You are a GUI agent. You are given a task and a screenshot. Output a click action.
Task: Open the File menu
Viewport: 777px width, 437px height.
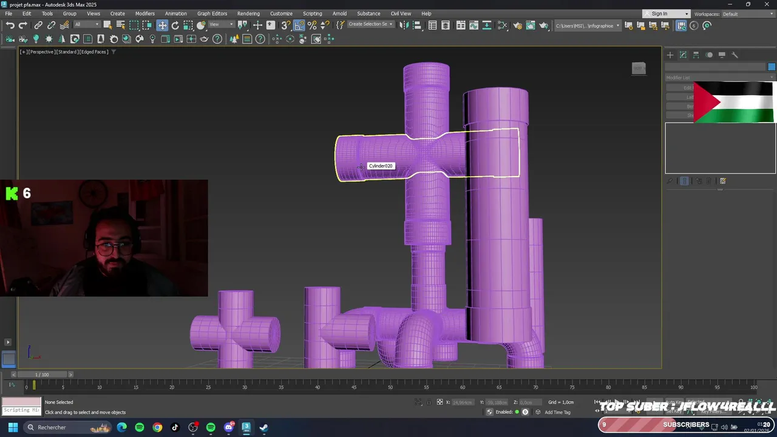(8, 13)
